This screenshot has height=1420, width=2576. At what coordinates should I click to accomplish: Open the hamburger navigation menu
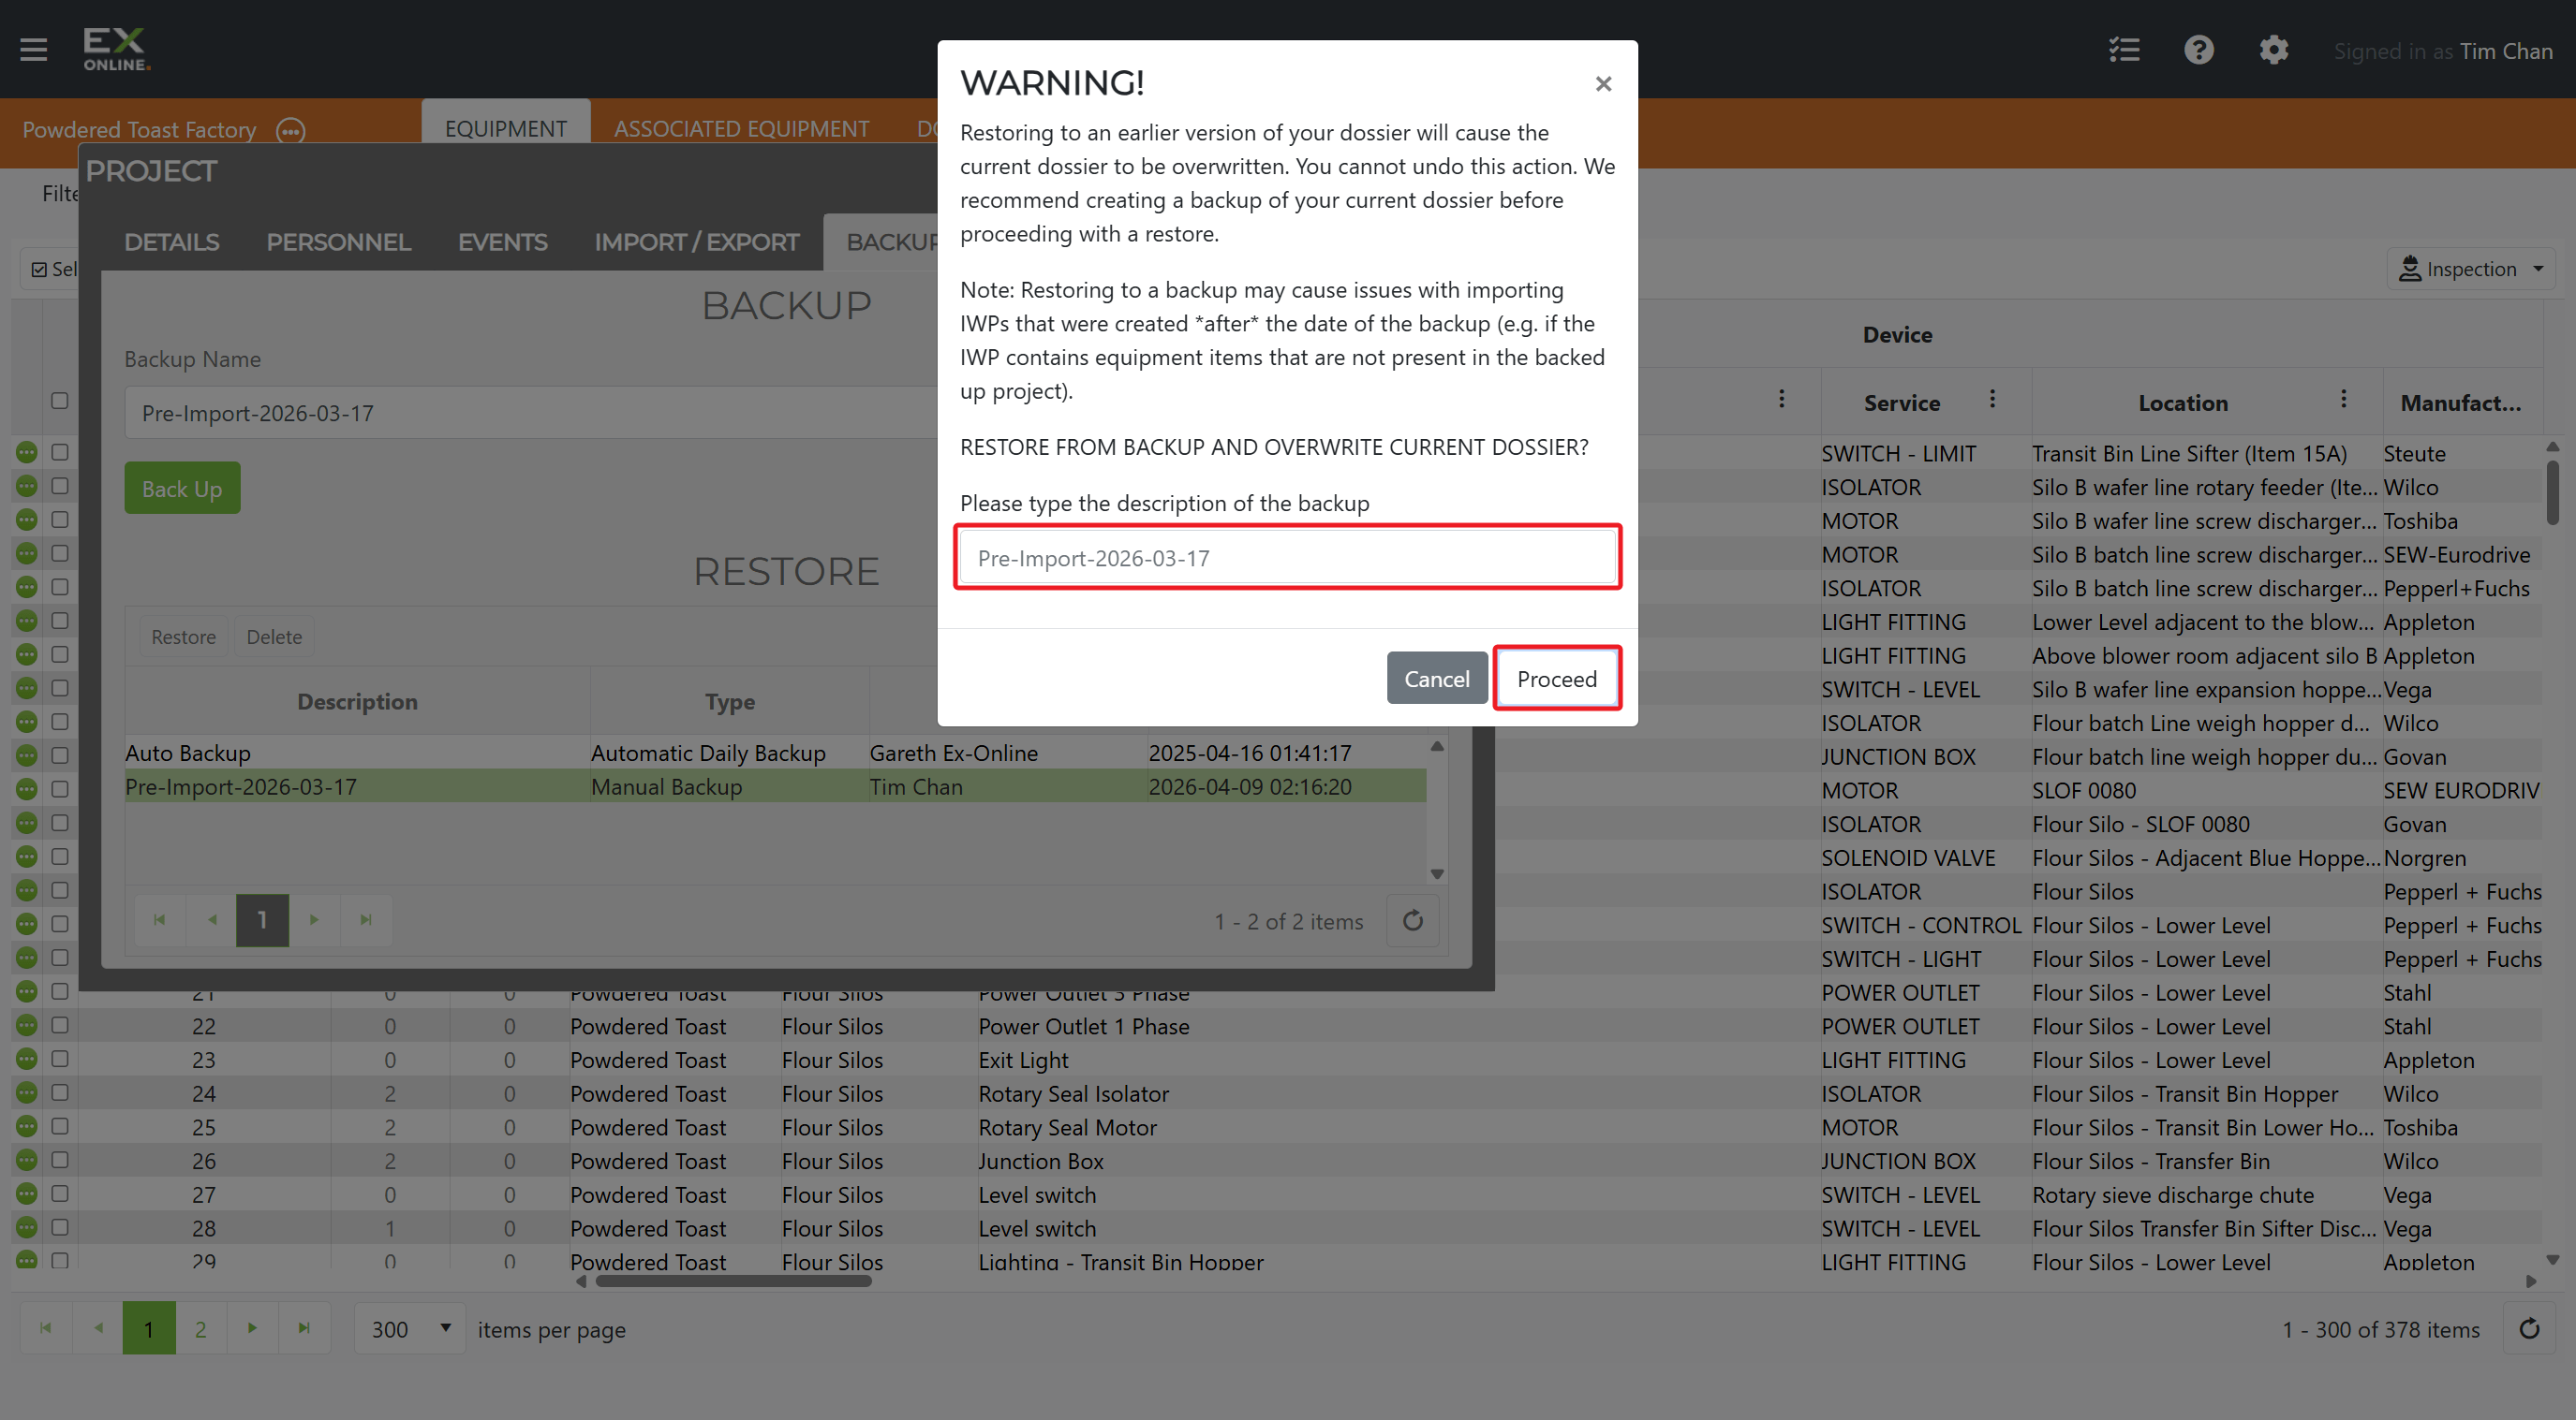34,49
